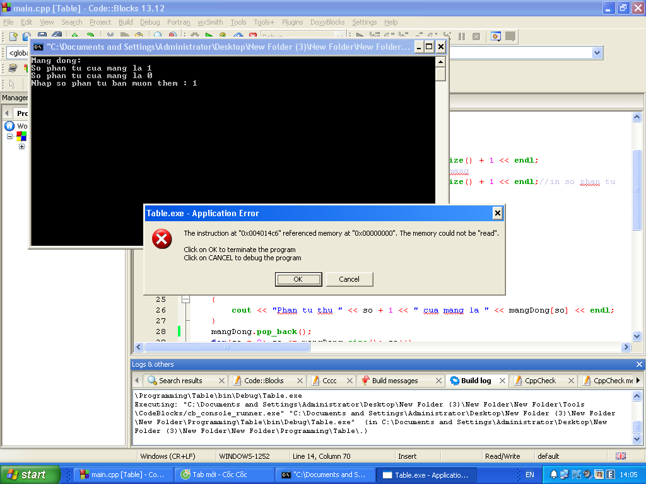Collapse code fold marker at line 25

[185, 300]
